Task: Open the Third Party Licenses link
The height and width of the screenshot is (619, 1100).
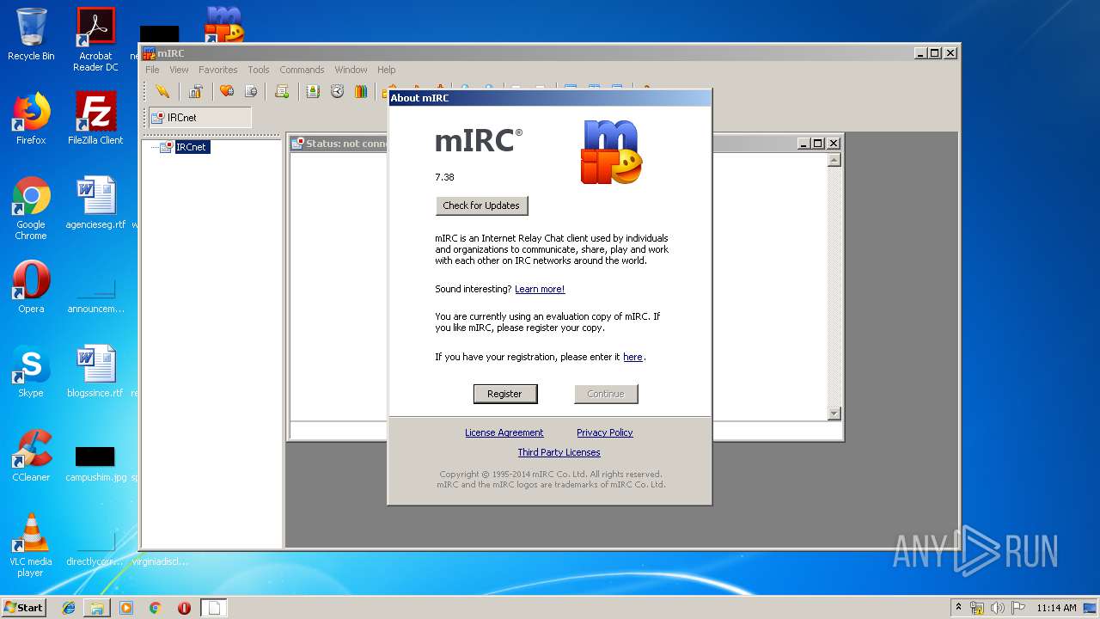Action: pyautogui.click(x=559, y=452)
